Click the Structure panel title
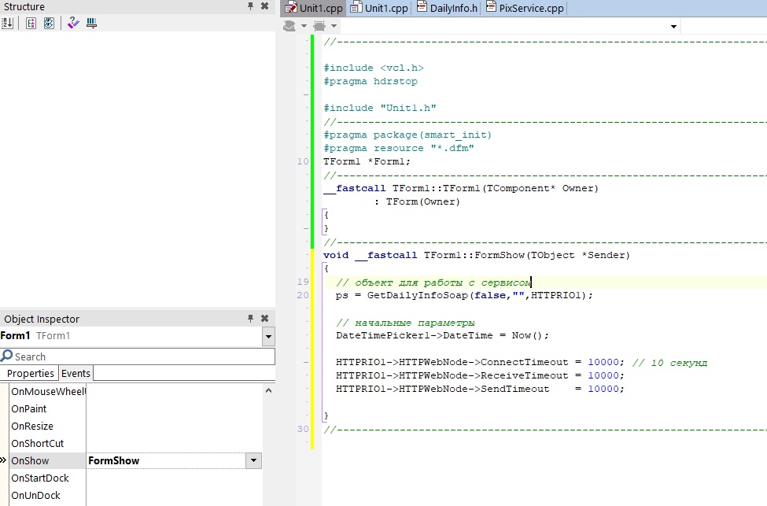 coord(24,7)
